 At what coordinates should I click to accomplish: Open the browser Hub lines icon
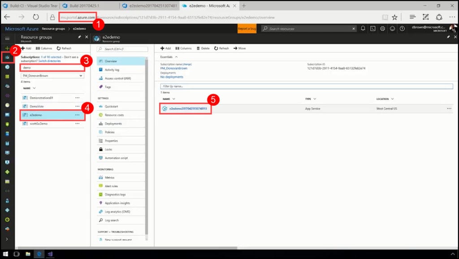412,17
